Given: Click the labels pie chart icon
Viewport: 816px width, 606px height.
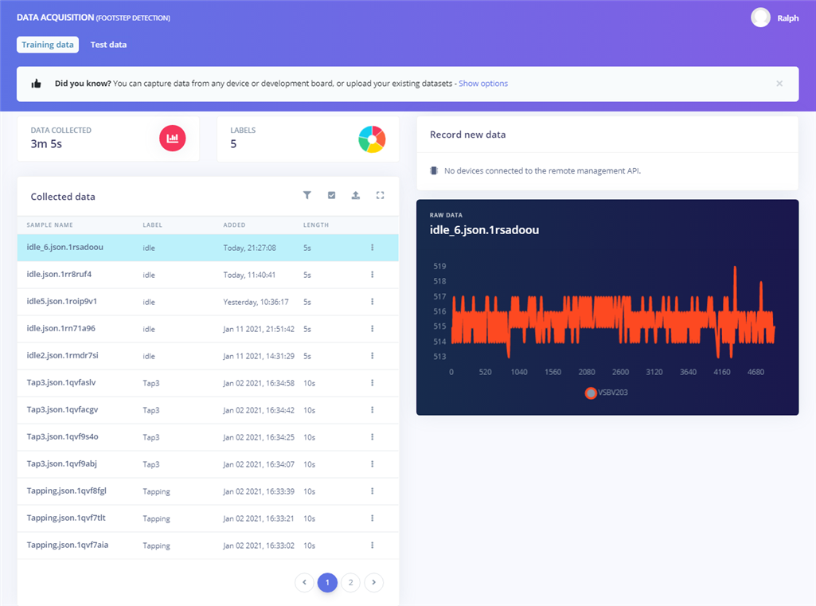Looking at the screenshot, I should click(372, 139).
